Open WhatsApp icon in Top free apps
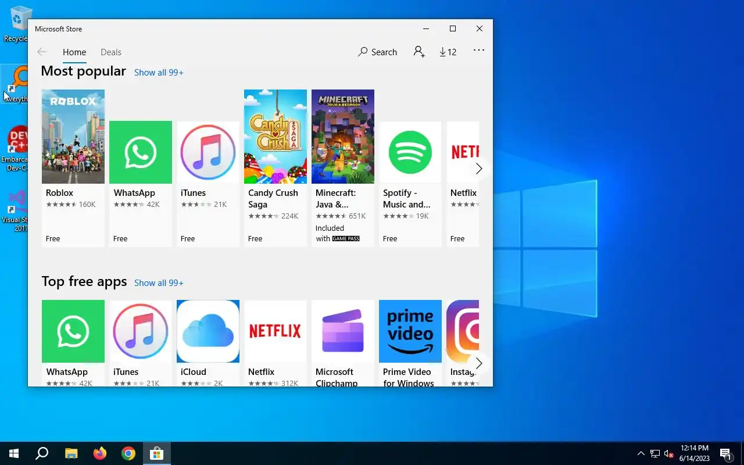744x465 pixels. 73,331
